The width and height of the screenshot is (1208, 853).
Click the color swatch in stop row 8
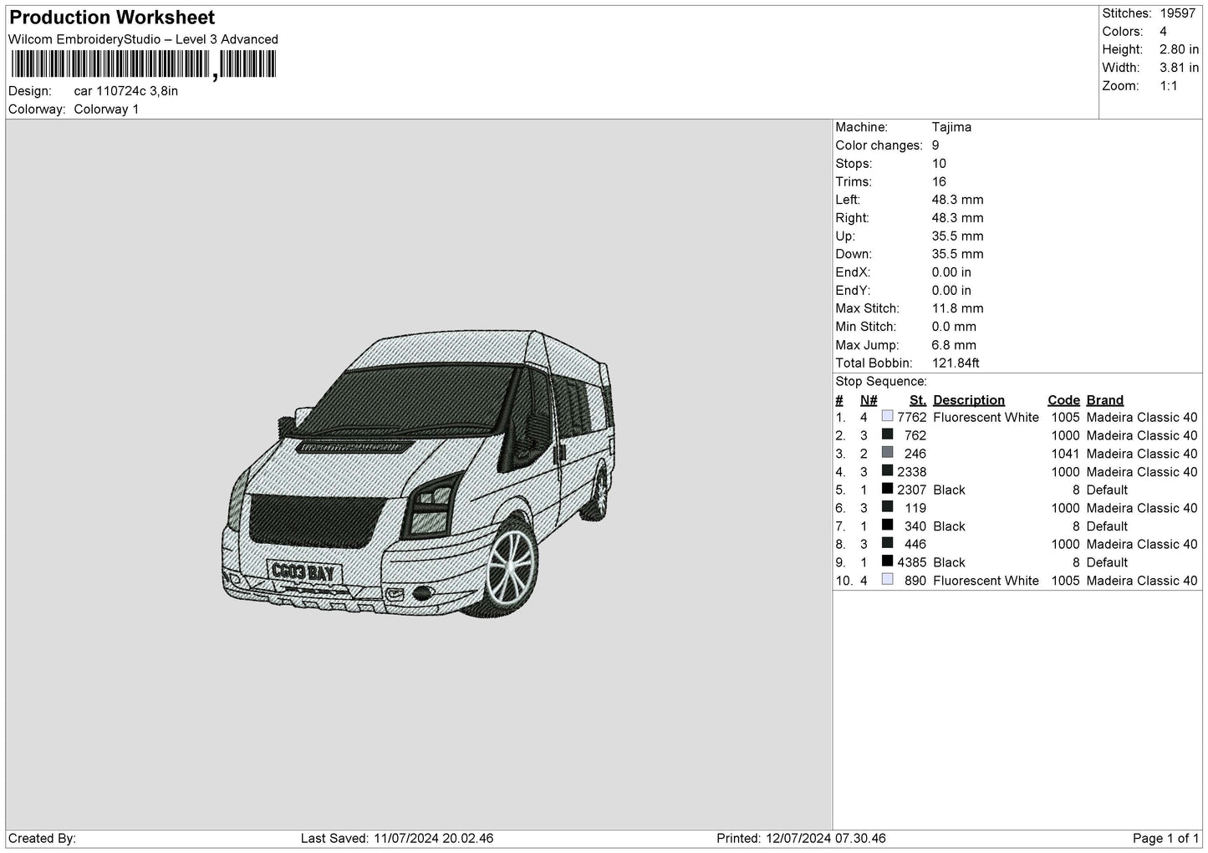point(888,543)
